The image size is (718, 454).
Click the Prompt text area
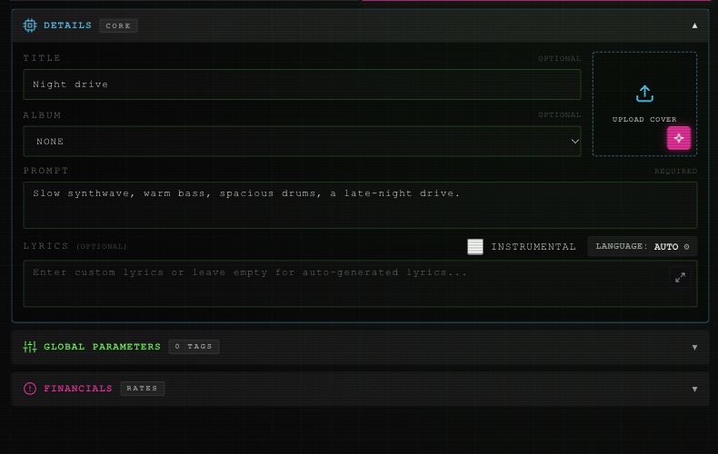pos(361,205)
